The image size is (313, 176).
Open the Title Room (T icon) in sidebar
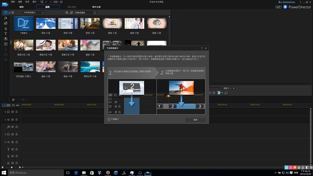[6, 34]
